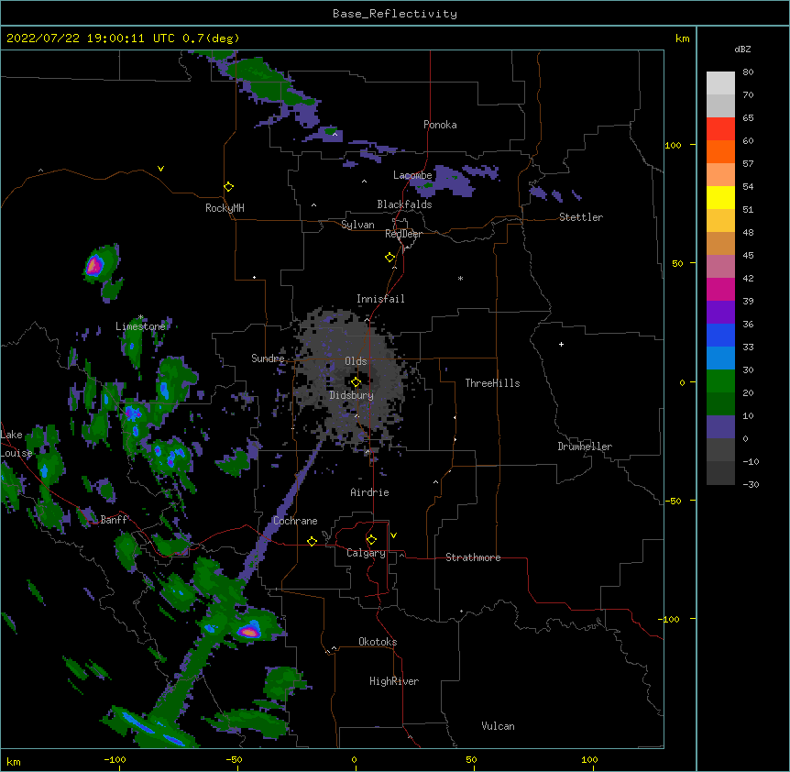Click the Blackfalds city label
Viewport: 790px width, 772px height.
[x=404, y=204]
